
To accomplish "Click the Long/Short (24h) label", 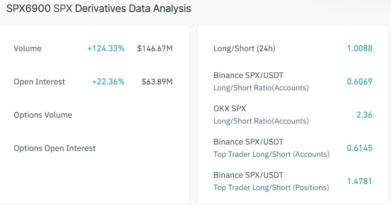I will tap(244, 49).
